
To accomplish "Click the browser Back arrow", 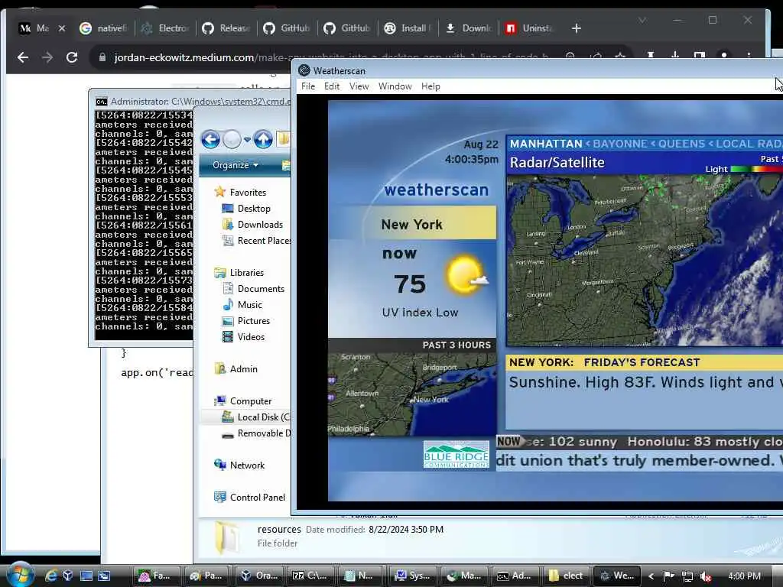I will [x=23, y=57].
